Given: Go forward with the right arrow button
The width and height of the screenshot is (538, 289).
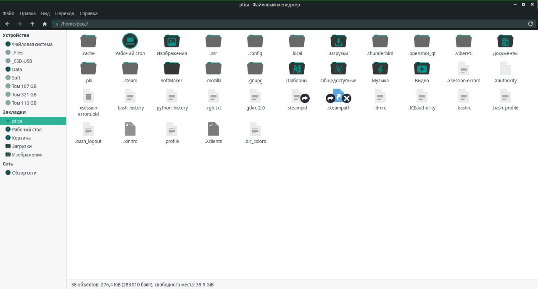Looking at the screenshot, I should click(20, 24).
